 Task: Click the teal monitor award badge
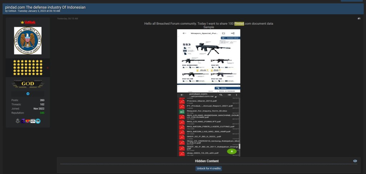point(38,121)
